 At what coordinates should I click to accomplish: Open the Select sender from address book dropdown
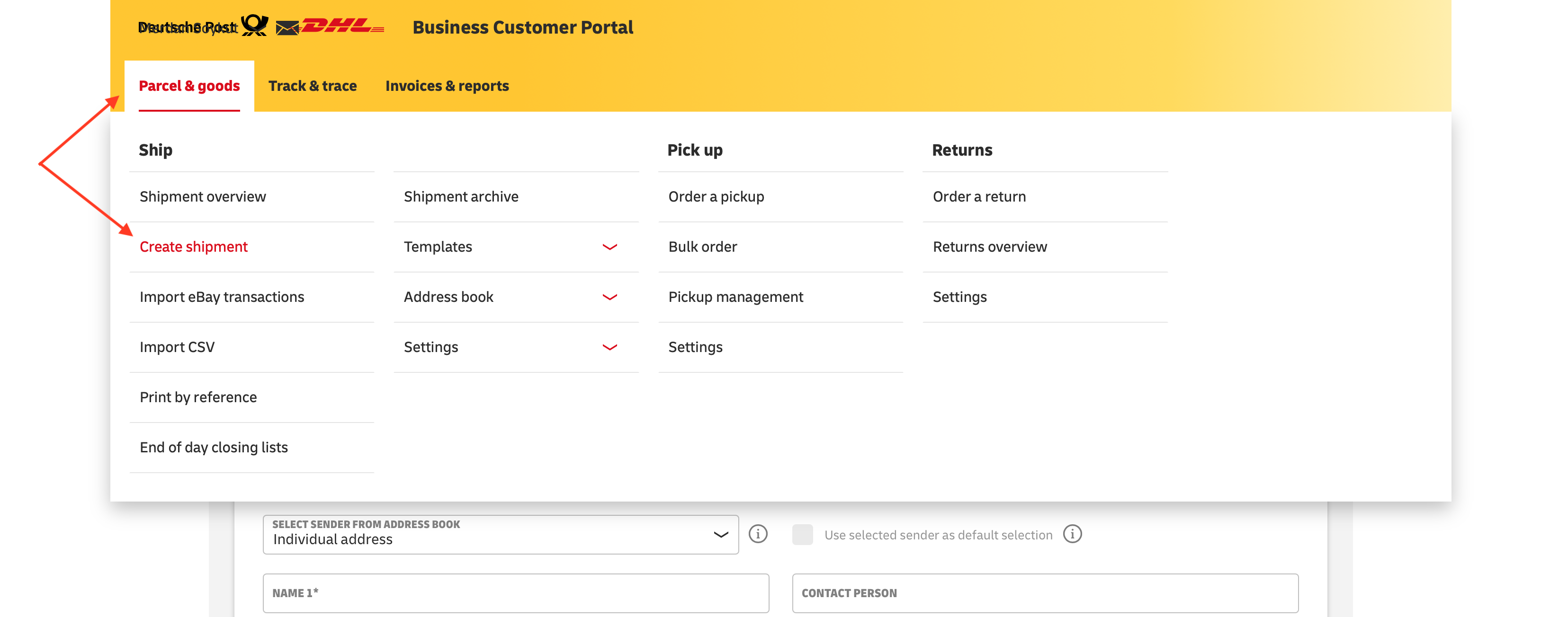pos(501,535)
